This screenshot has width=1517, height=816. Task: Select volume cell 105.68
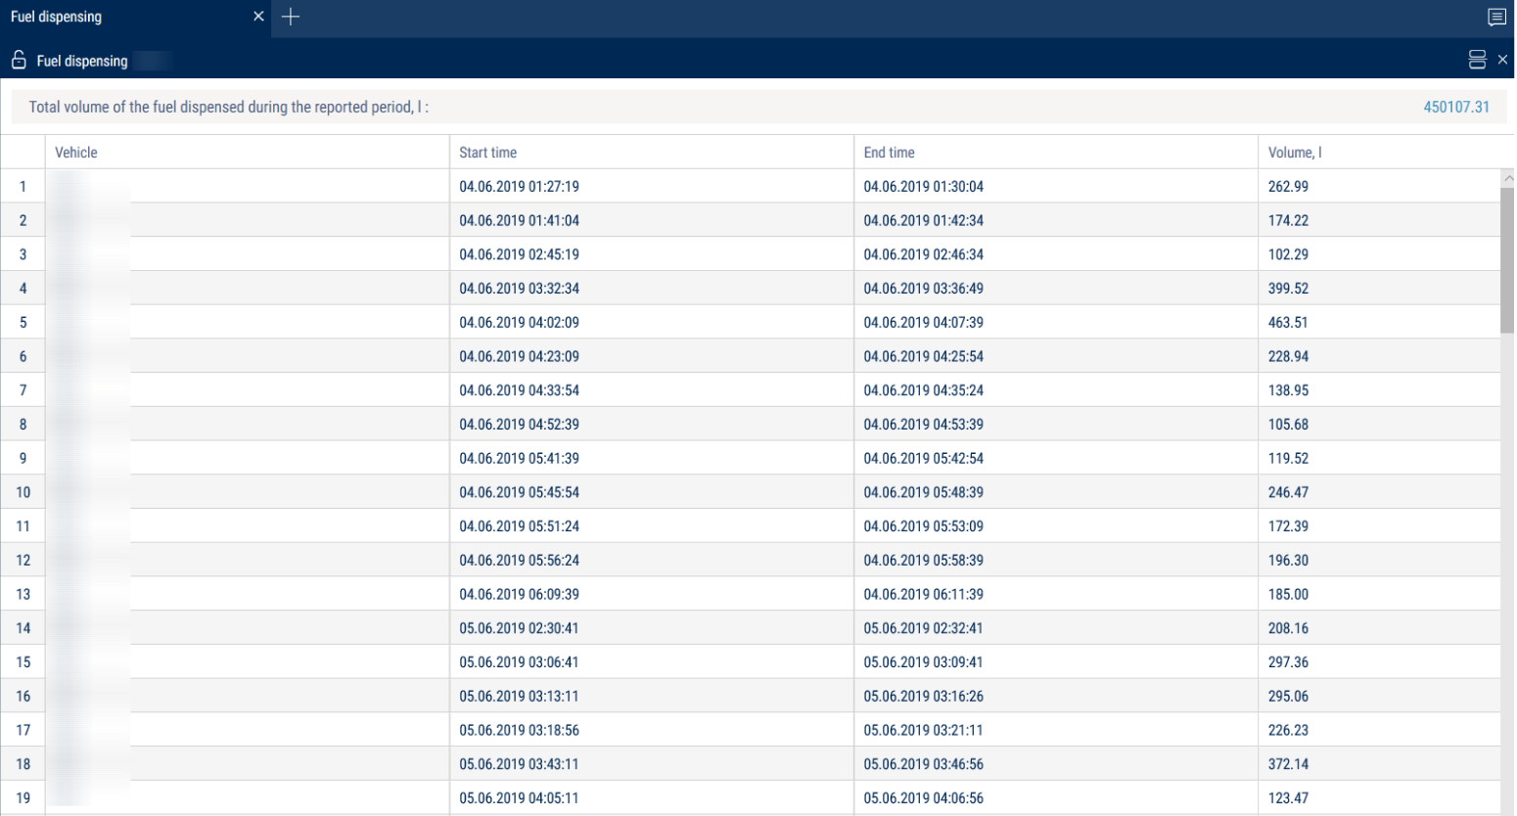pyautogui.click(x=1288, y=424)
